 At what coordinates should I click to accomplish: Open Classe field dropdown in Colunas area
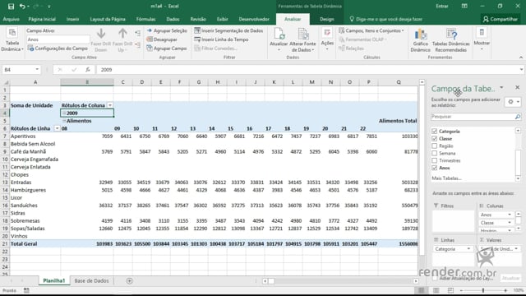point(510,223)
